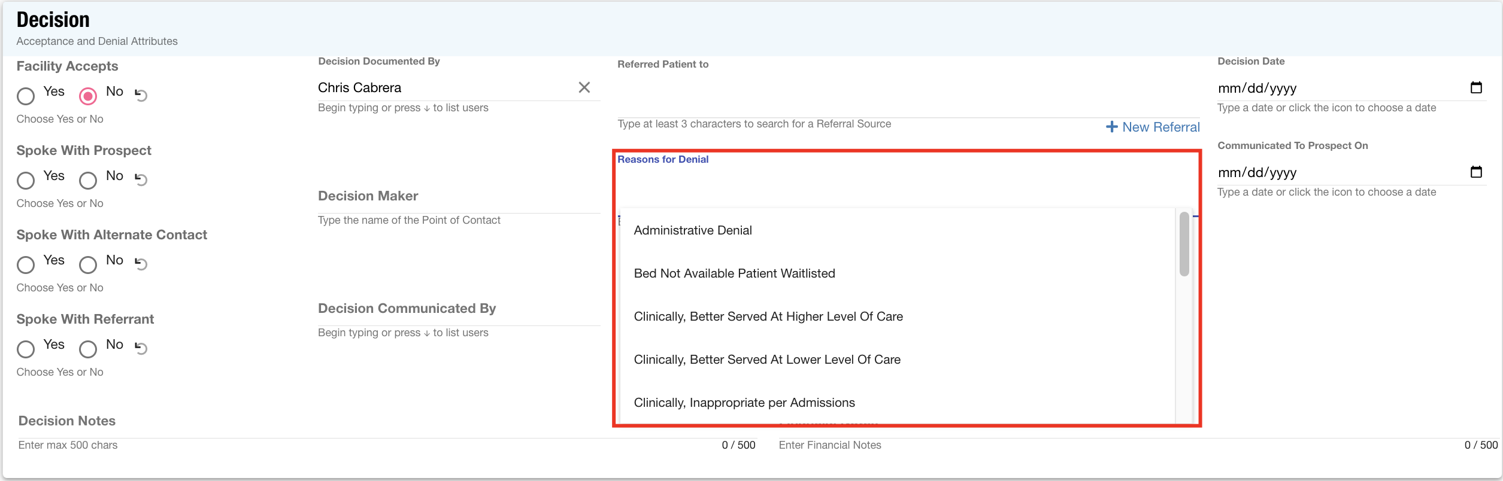The image size is (1503, 481).
Task: Pick Clinically, Better Served At Higher Level
Action: tap(768, 316)
